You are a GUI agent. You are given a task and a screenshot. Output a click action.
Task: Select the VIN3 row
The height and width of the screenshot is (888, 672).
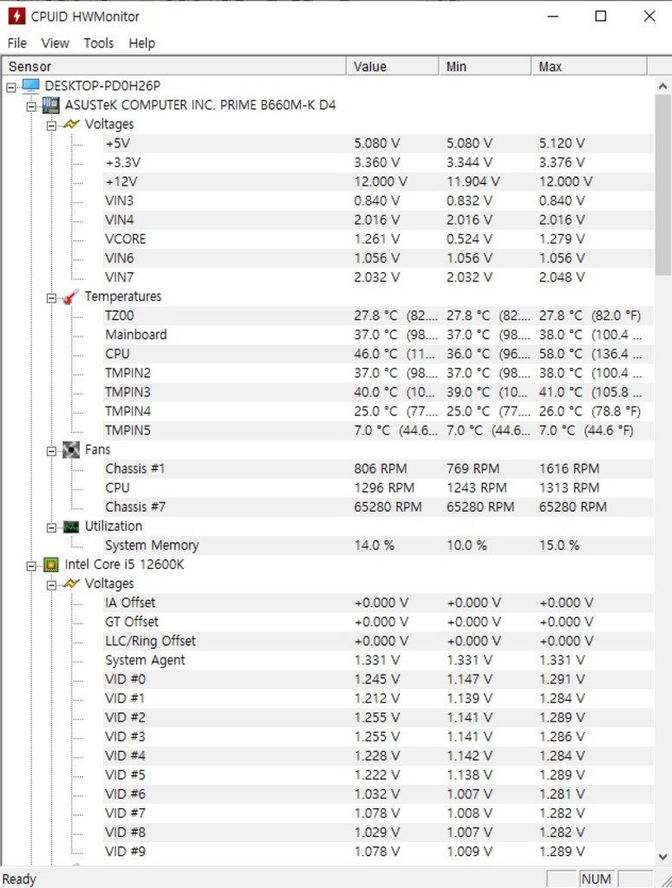click(378, 201)
